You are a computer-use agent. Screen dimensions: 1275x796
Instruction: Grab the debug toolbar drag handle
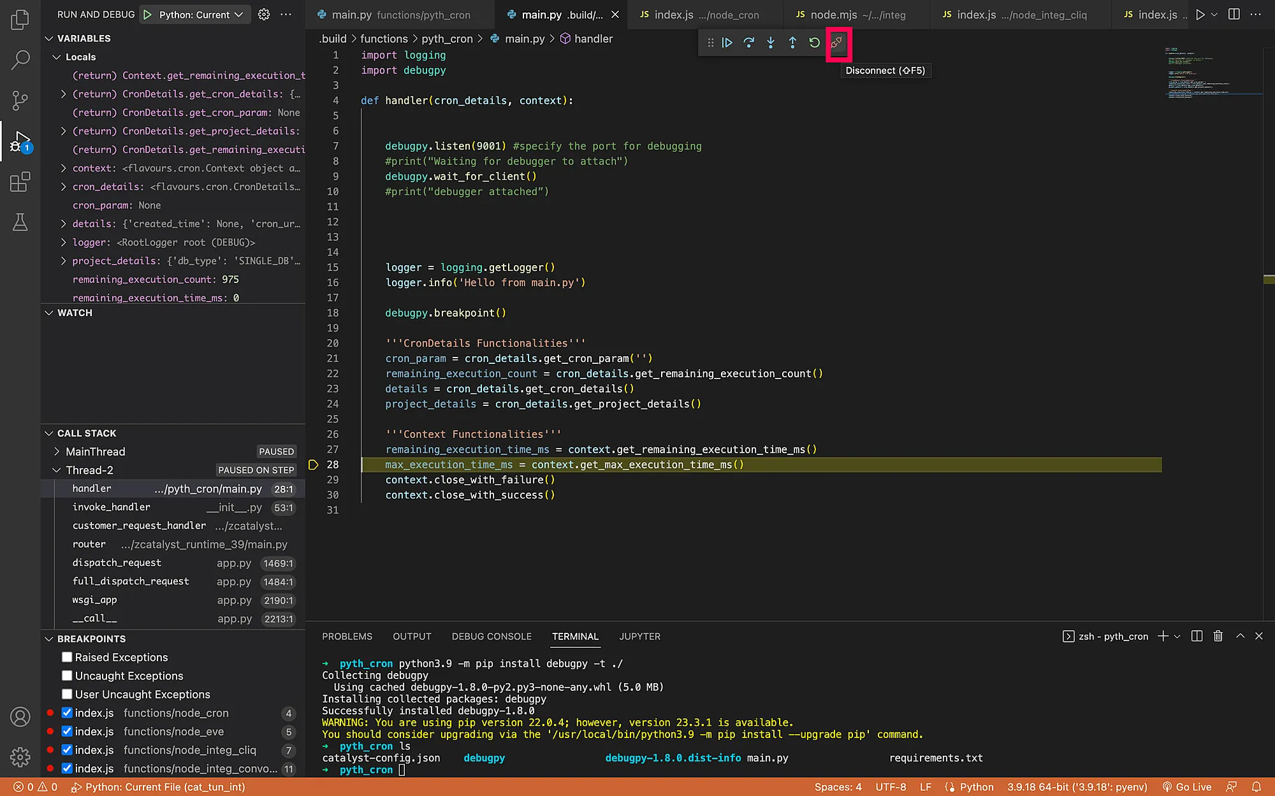pos(710,43)
